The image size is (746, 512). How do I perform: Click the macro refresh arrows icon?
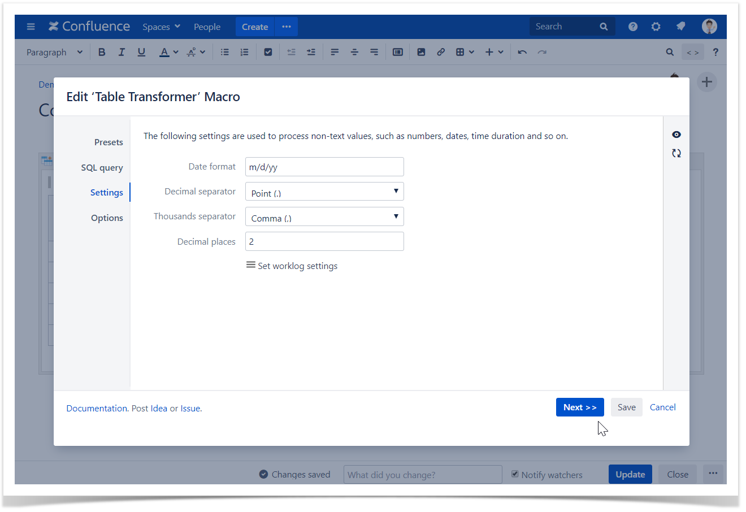pos(676,153)
